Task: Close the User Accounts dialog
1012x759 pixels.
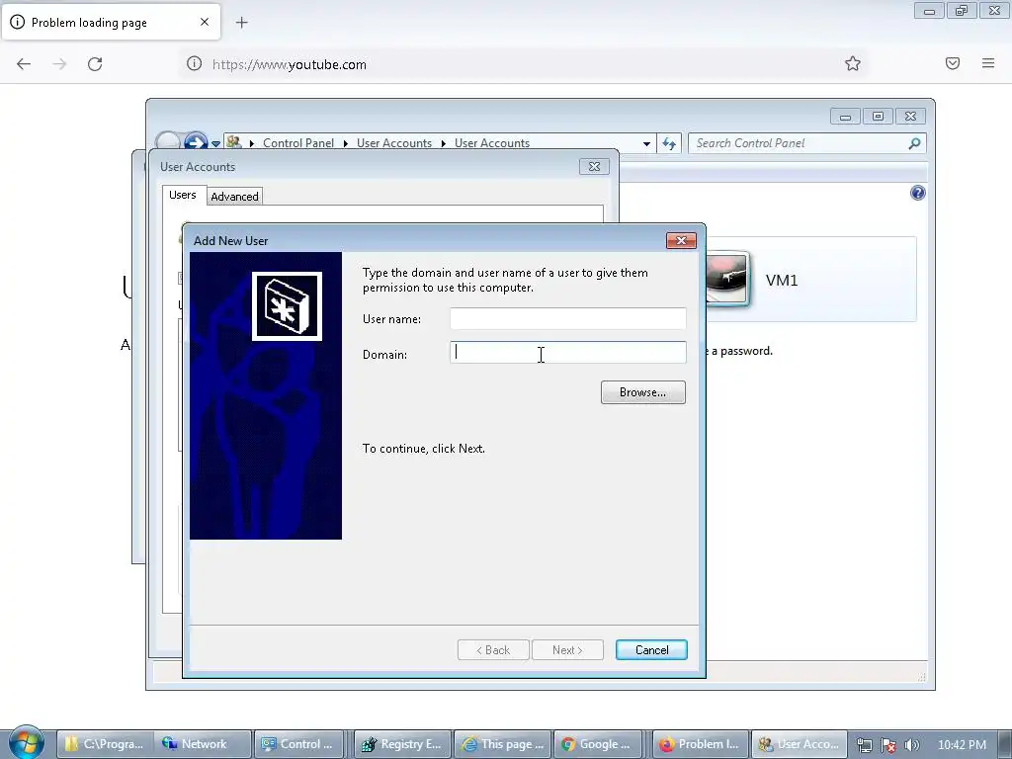Action: [x=594, y=166]
